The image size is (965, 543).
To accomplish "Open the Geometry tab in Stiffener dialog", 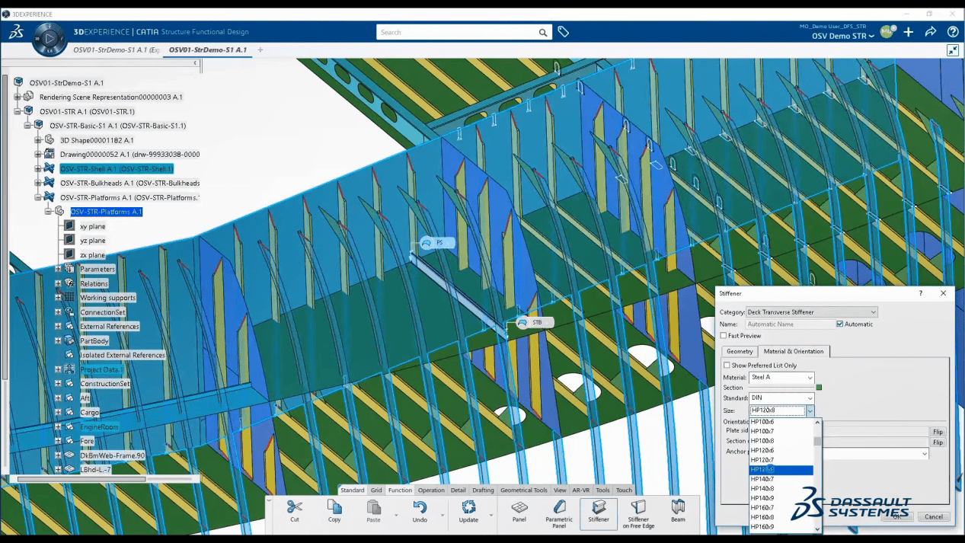I will [x=740, y=351].
